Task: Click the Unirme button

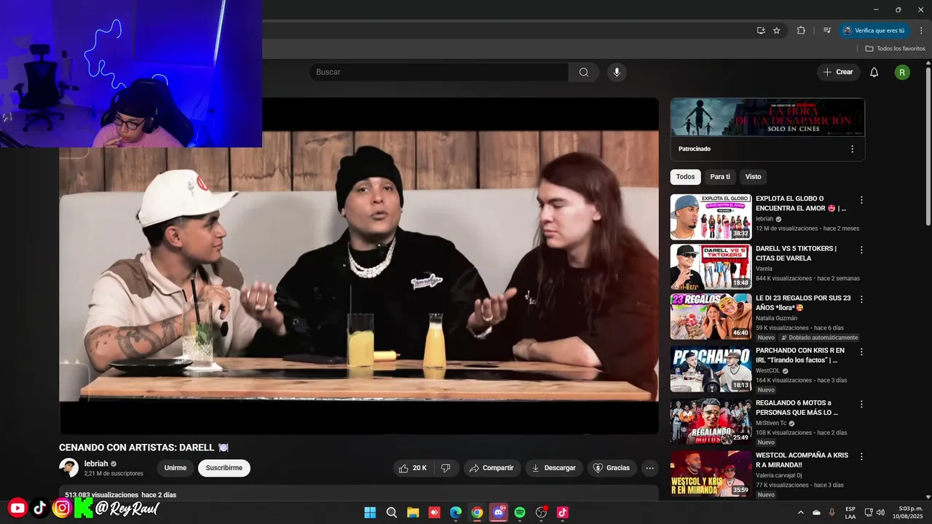Action: (x=175, y=468)
